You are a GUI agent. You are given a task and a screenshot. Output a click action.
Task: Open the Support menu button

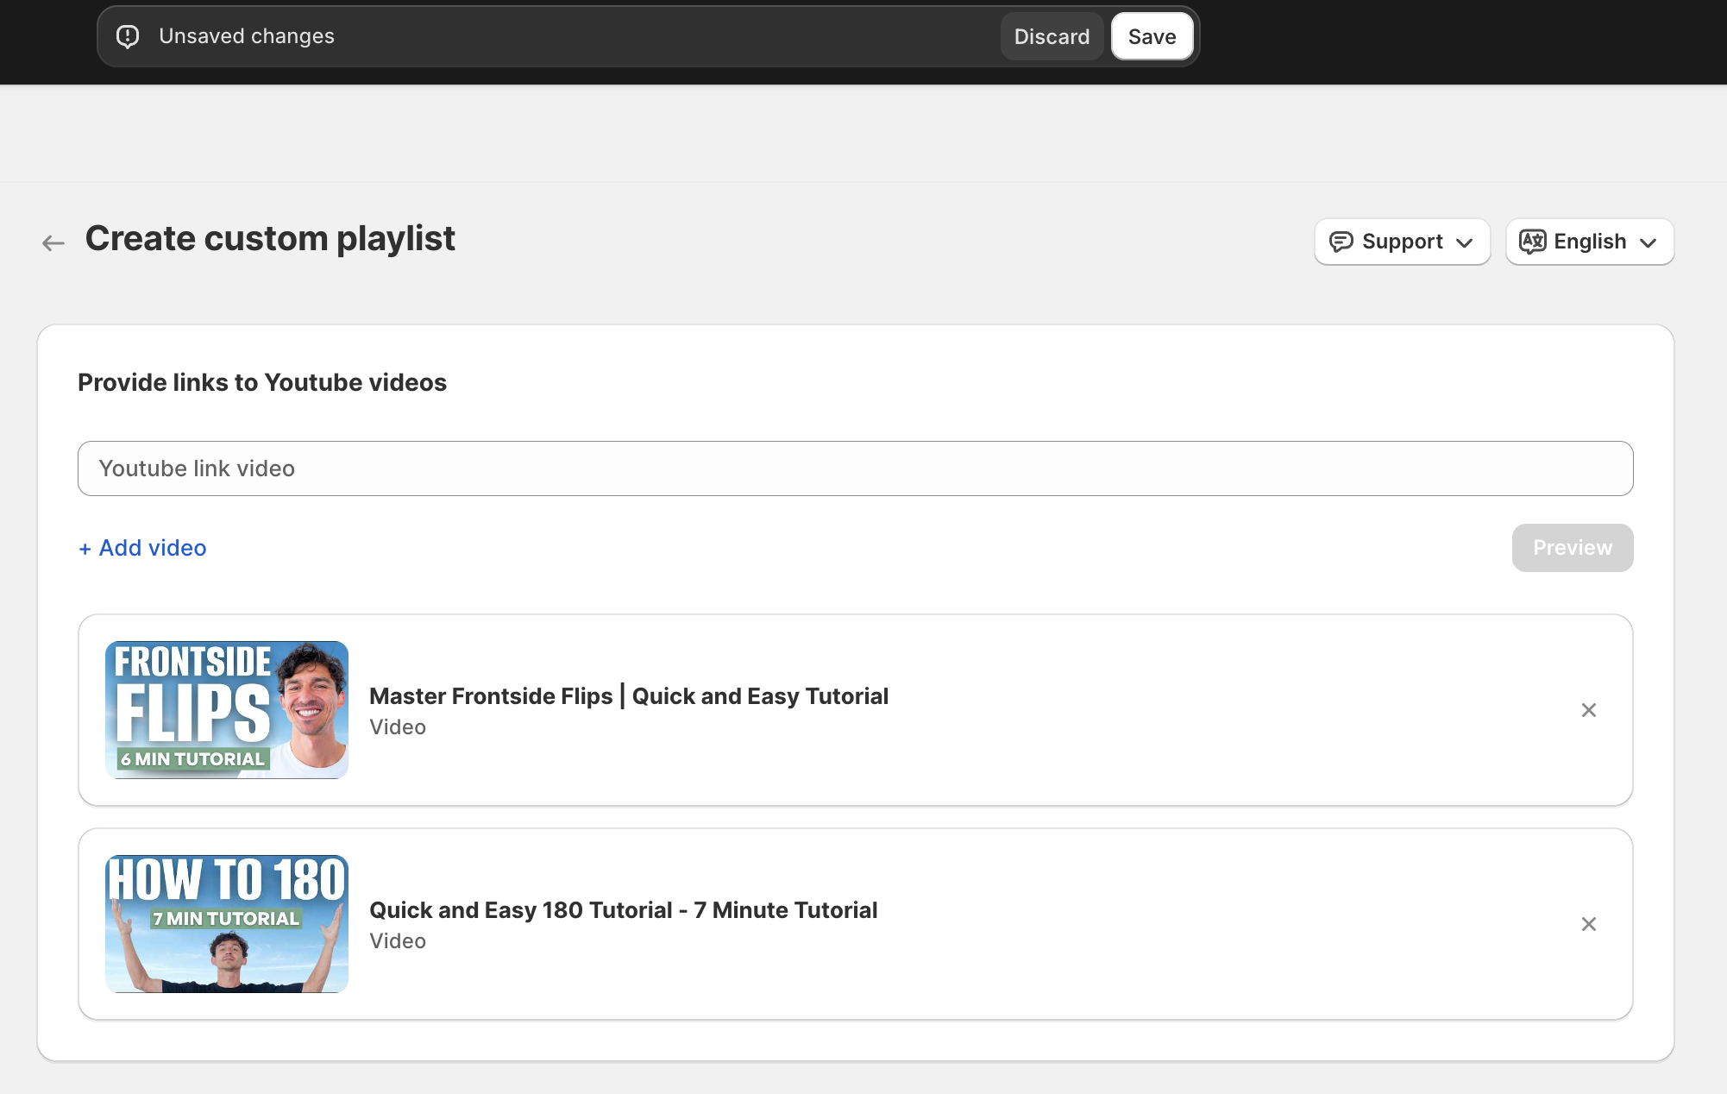click(1402, 242)
